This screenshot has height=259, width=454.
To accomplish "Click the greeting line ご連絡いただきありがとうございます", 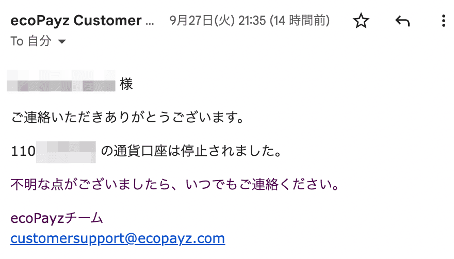I will pos(127,117).
